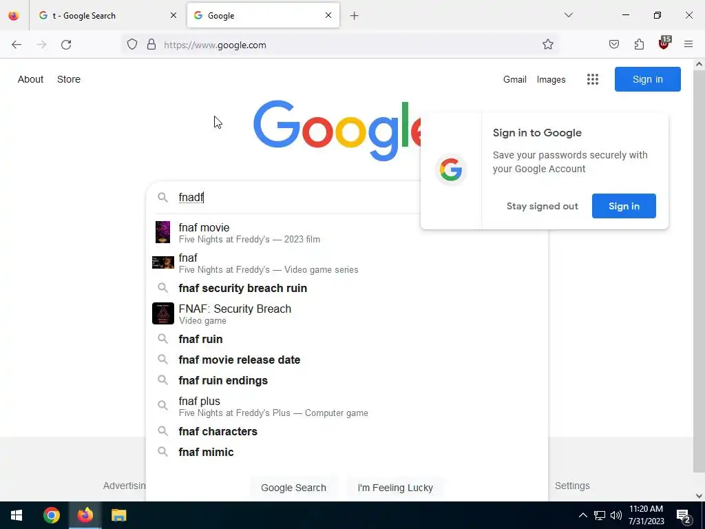Screen dimensions: 705x529
Task: Click the Google Search button
Action: click(293, 488)
